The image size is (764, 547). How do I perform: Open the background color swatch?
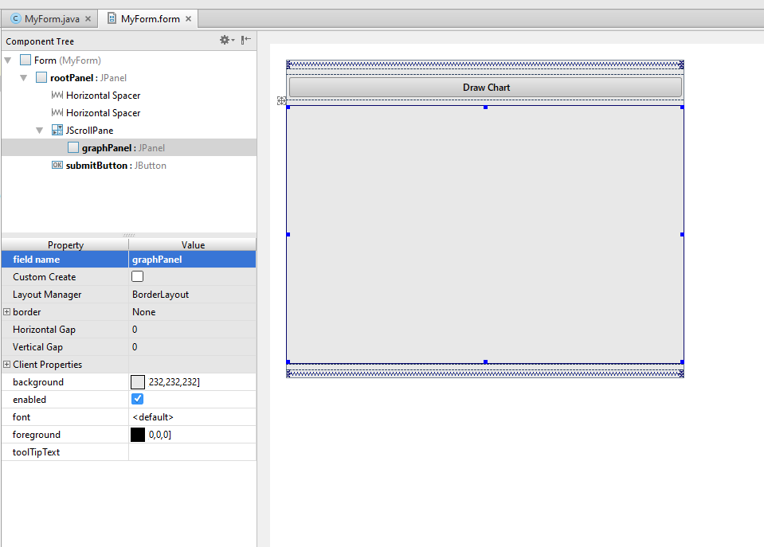tap(136, 381)
